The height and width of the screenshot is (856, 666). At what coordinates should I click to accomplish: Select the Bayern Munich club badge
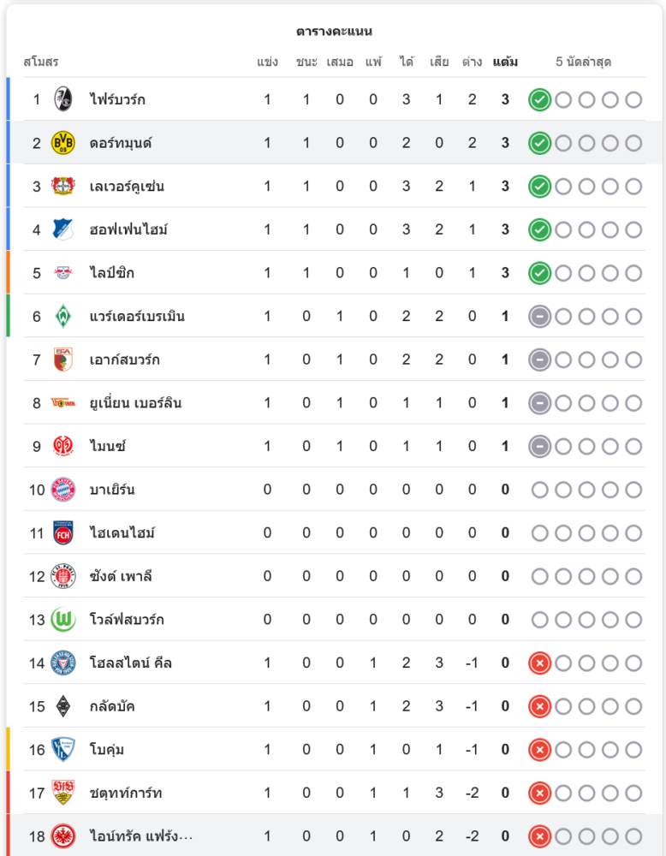pos(63,490)
